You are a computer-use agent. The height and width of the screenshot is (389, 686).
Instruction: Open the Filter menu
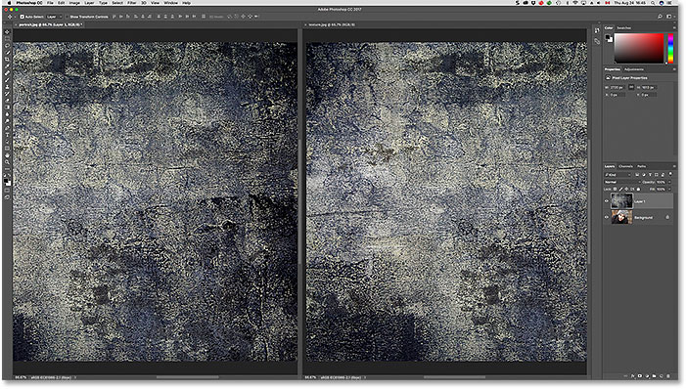coord(132,3)
